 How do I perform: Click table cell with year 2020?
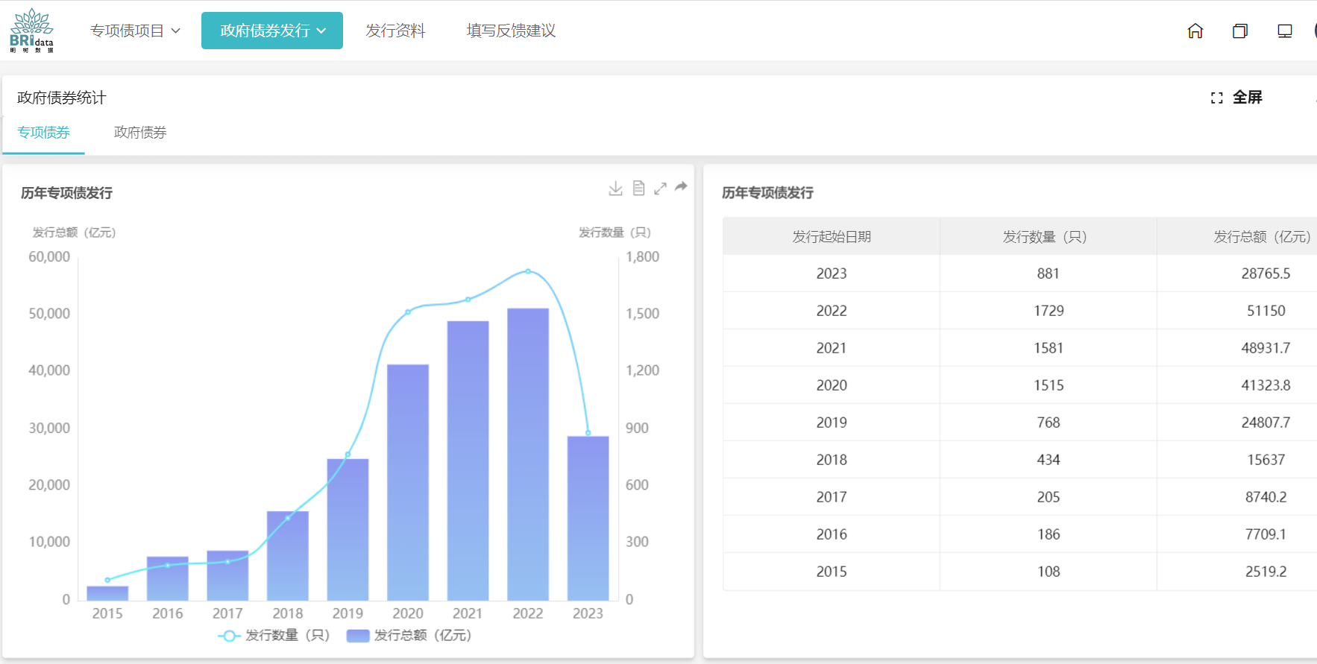[x=832, y=385]
